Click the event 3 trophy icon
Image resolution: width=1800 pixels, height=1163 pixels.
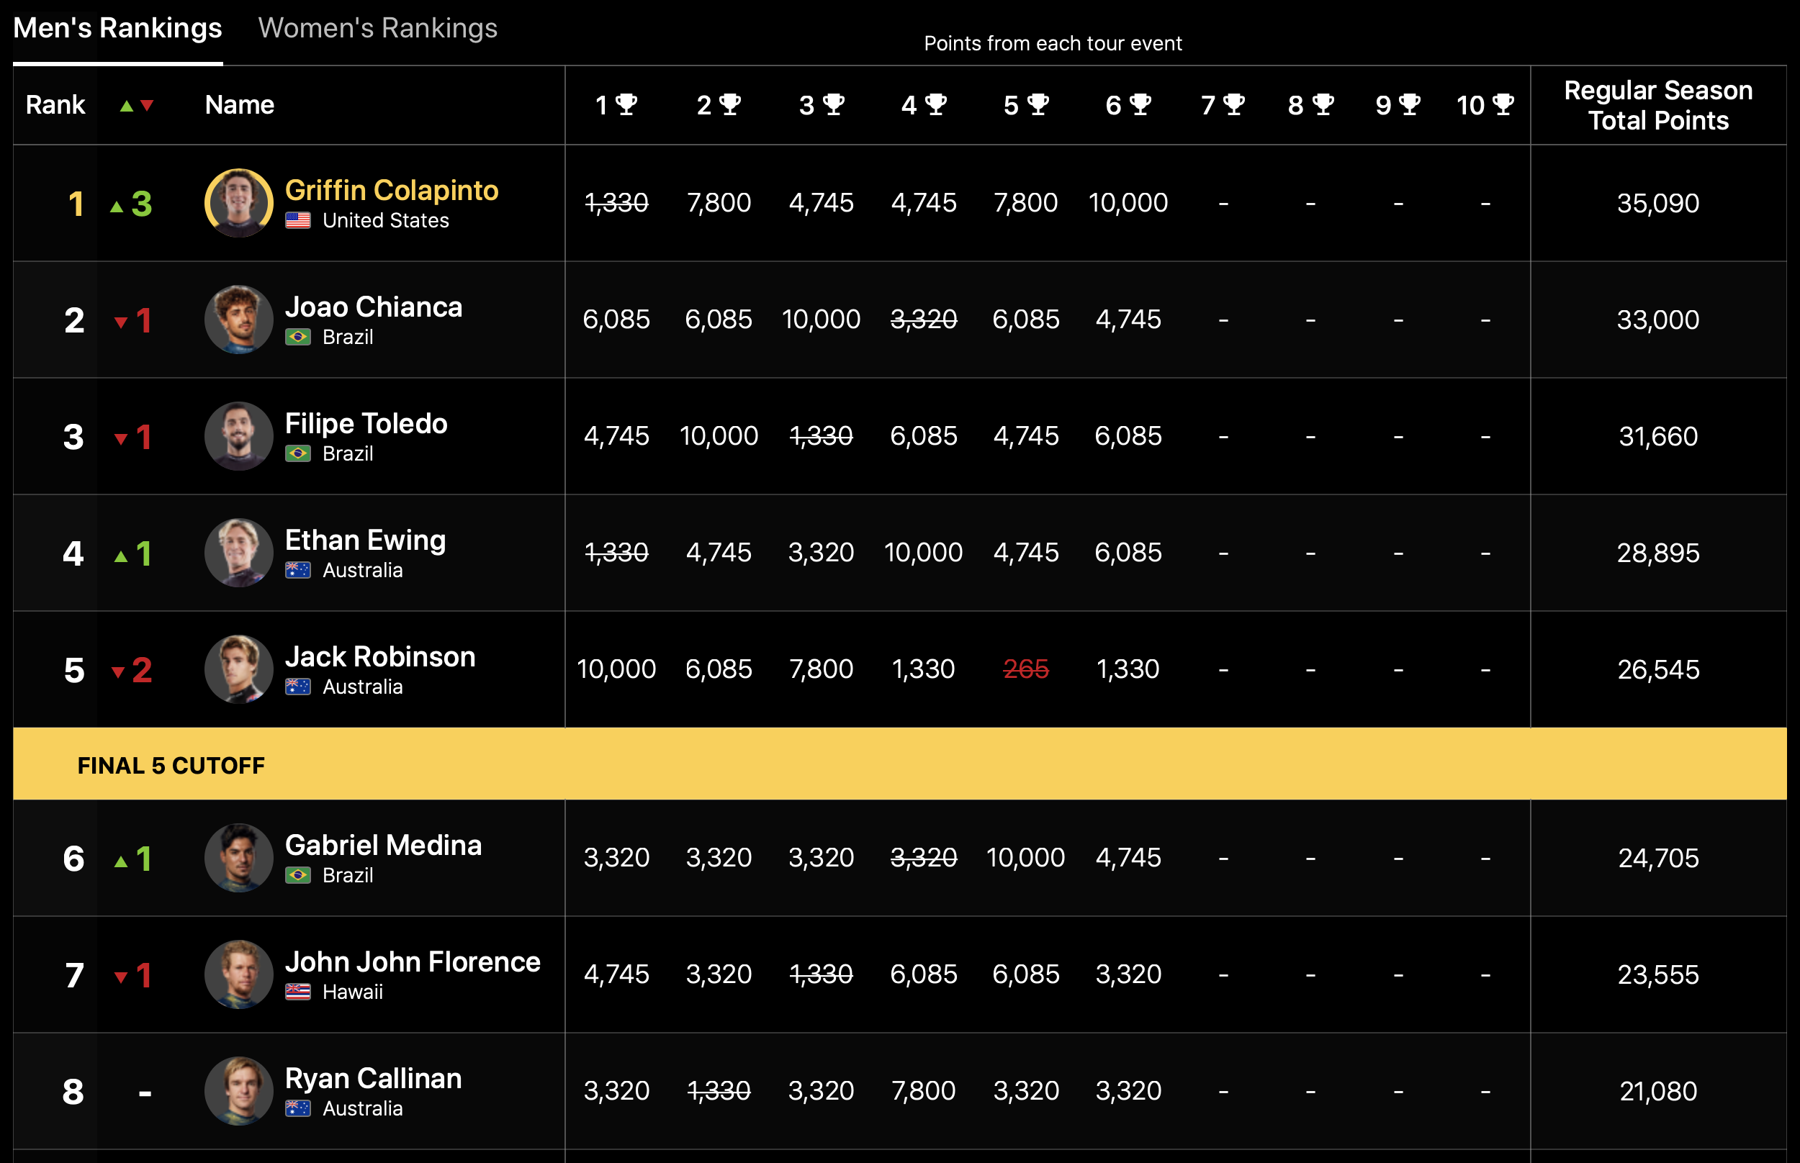(833, 104)
